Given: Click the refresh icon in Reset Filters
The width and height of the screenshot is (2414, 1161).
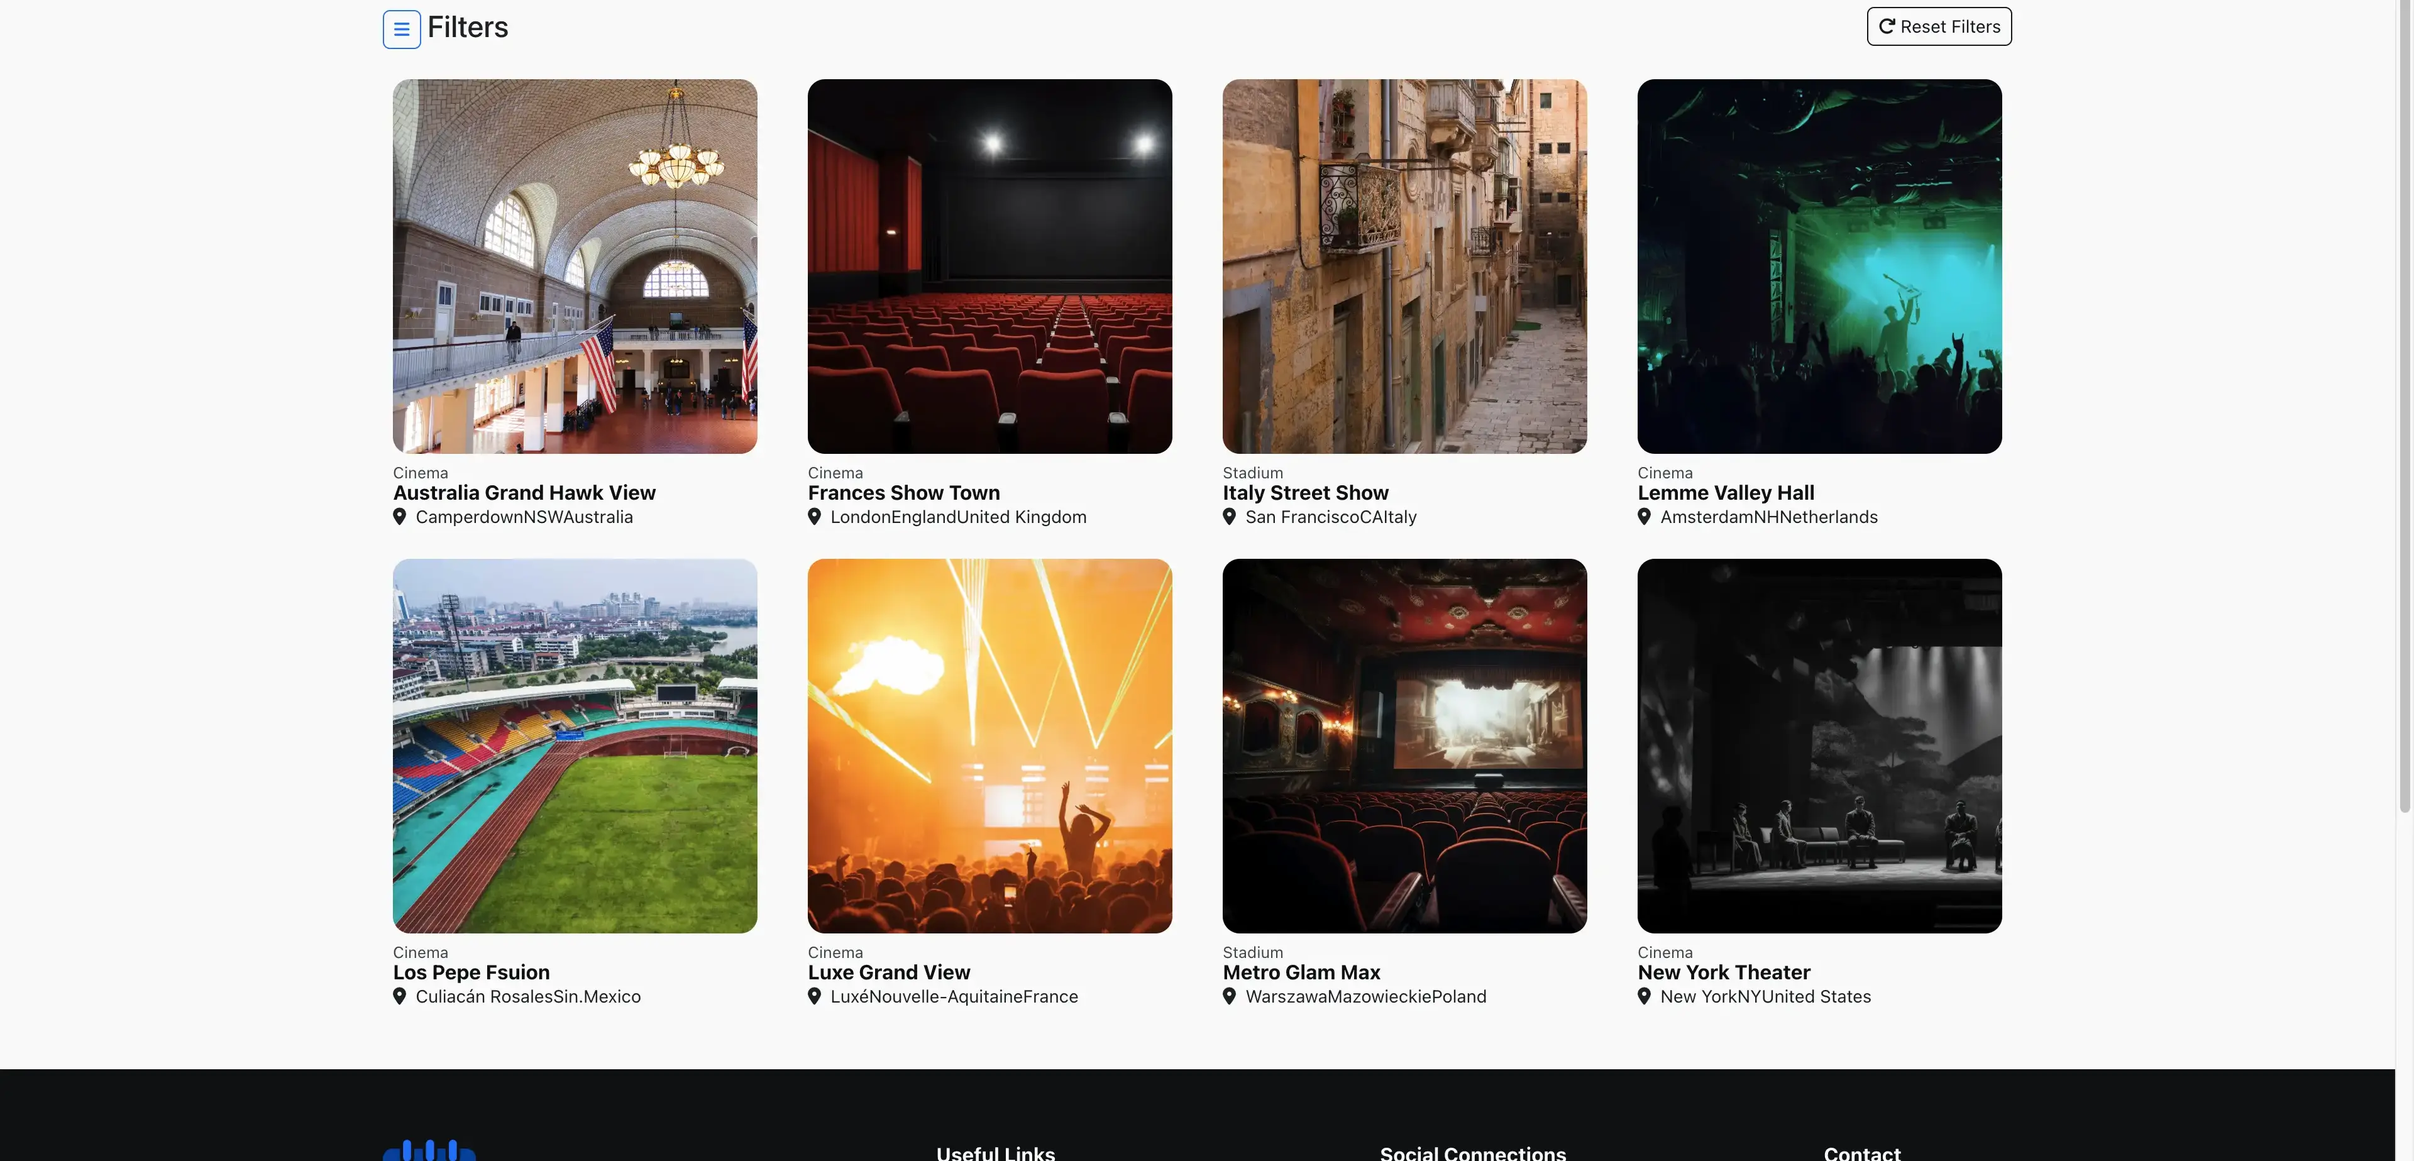Looking at the screenshot, I should pyautogui.click(x=1887, y=25).
